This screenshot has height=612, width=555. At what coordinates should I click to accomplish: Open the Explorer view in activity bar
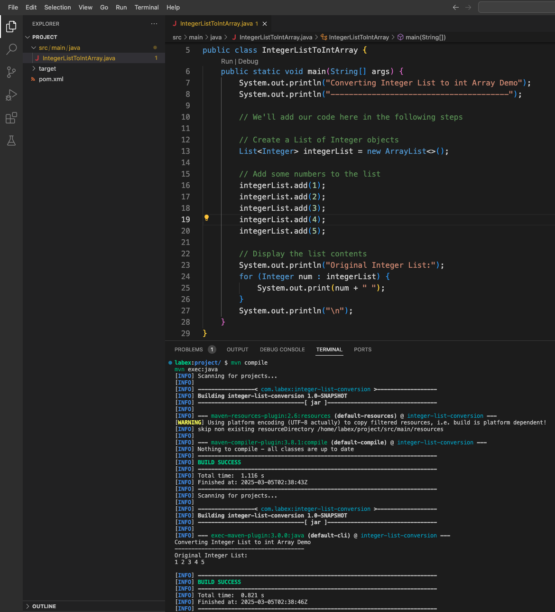click(11, 27)
